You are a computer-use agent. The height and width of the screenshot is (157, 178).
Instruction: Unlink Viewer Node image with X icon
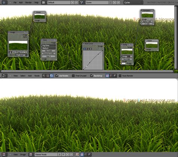click(x=71, y=154)
